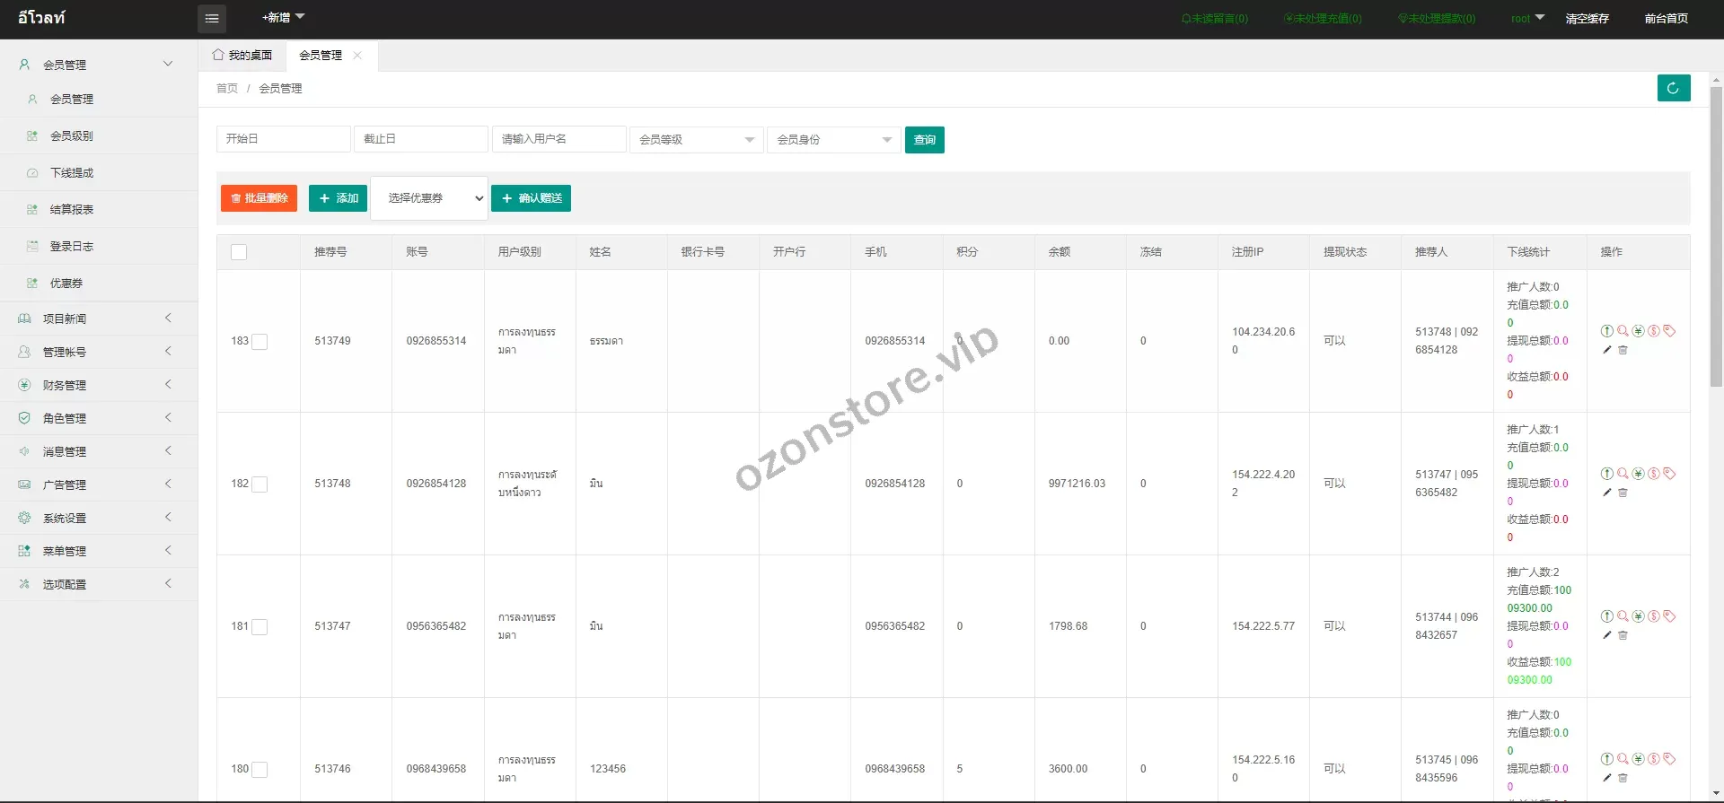Image resolution: width=1724 pixels, height=803 pixels.
Task: Toggle the select-all checkbox in table header
Action: click(239, 252)
